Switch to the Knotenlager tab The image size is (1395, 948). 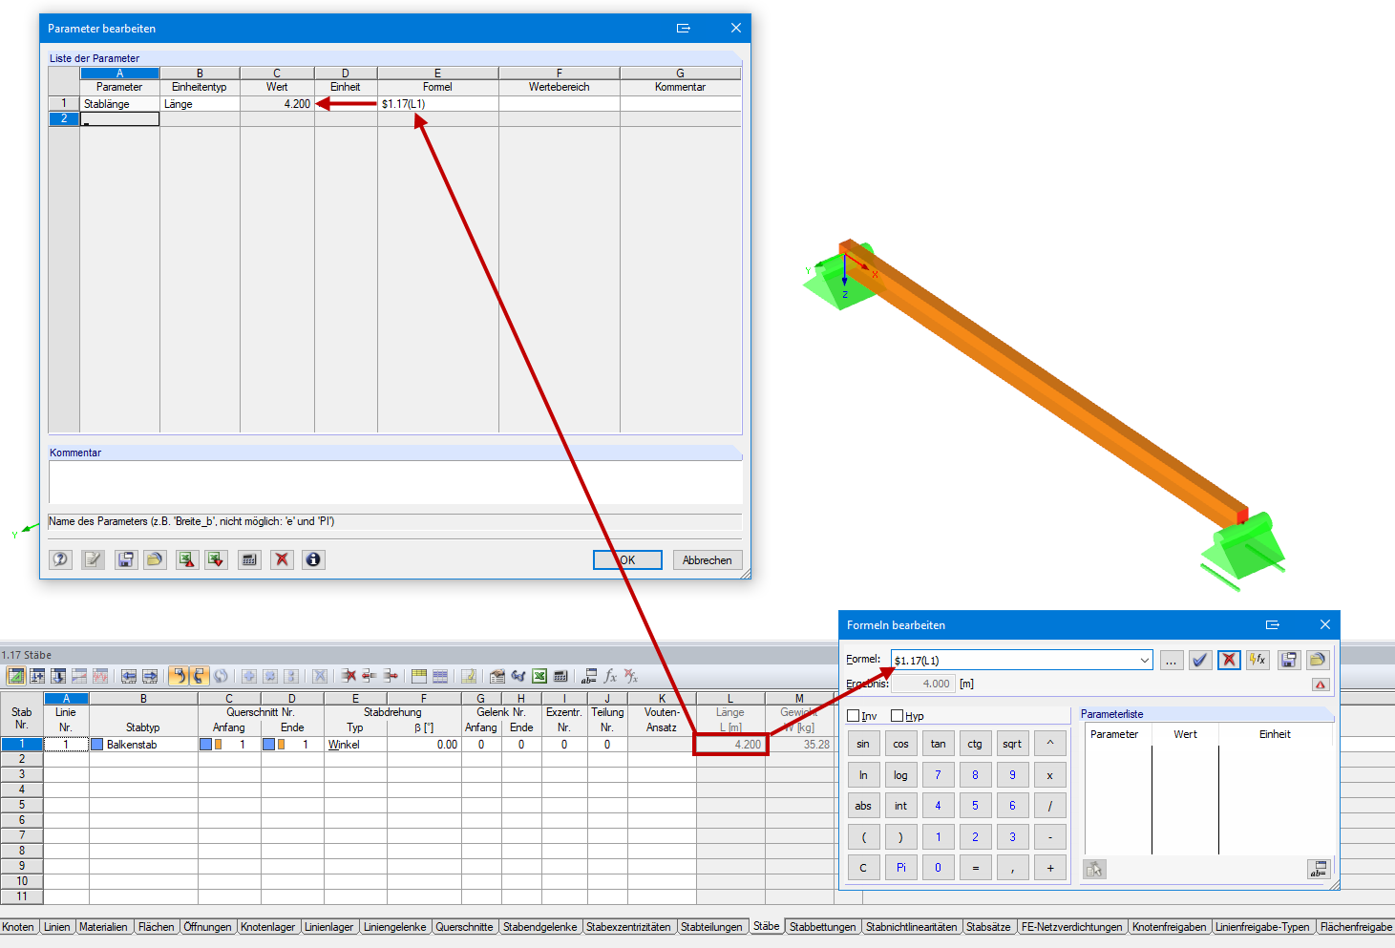(x=267, y=927)
